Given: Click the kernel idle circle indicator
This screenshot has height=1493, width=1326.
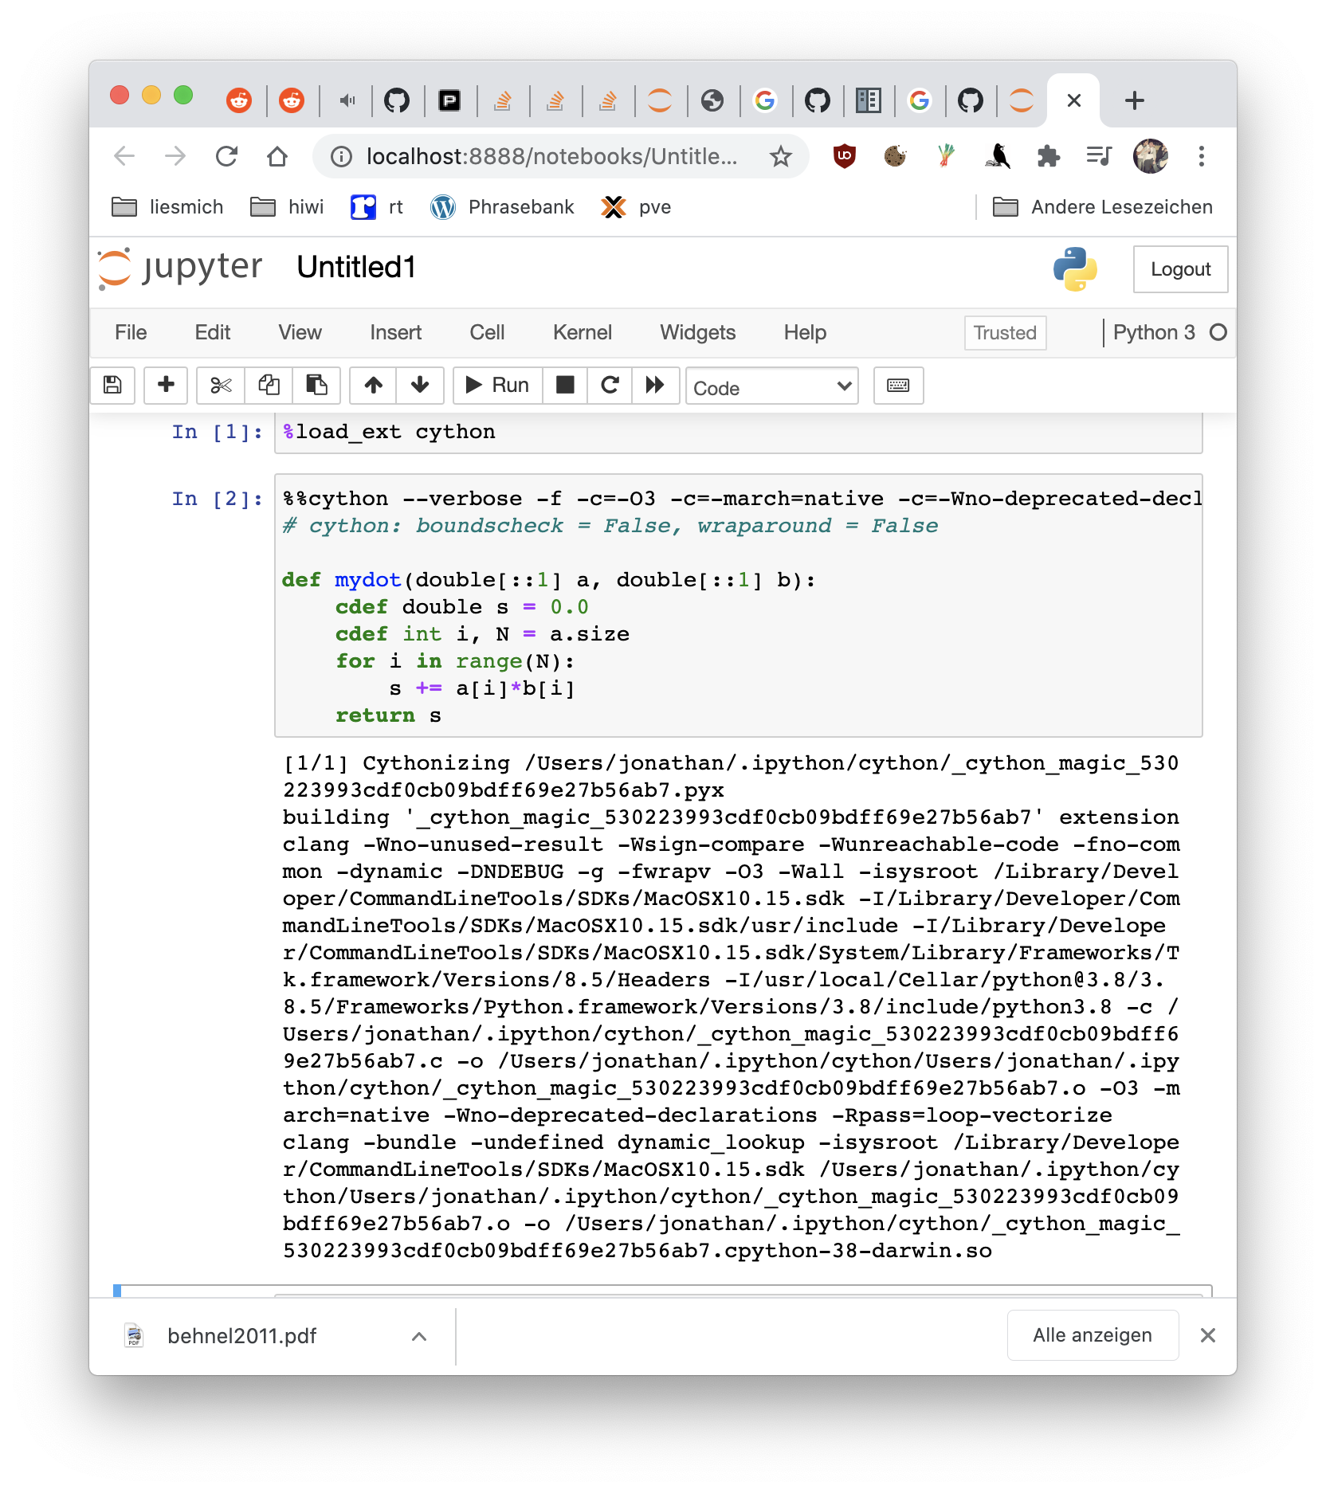Looking at the screenshot, I should (x=1218, y=332).
